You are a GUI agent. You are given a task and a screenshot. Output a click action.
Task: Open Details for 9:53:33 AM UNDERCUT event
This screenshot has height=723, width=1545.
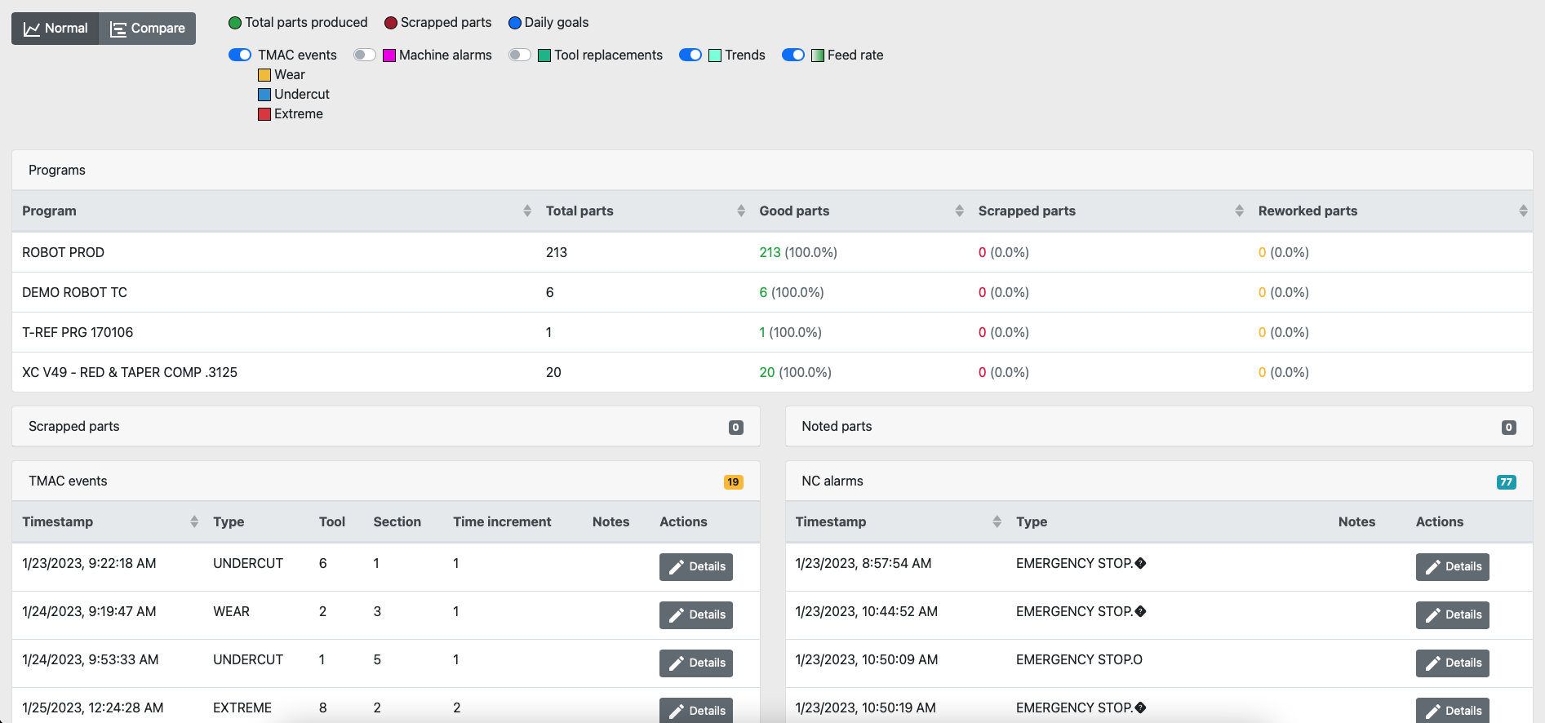(x=696, y=663)
